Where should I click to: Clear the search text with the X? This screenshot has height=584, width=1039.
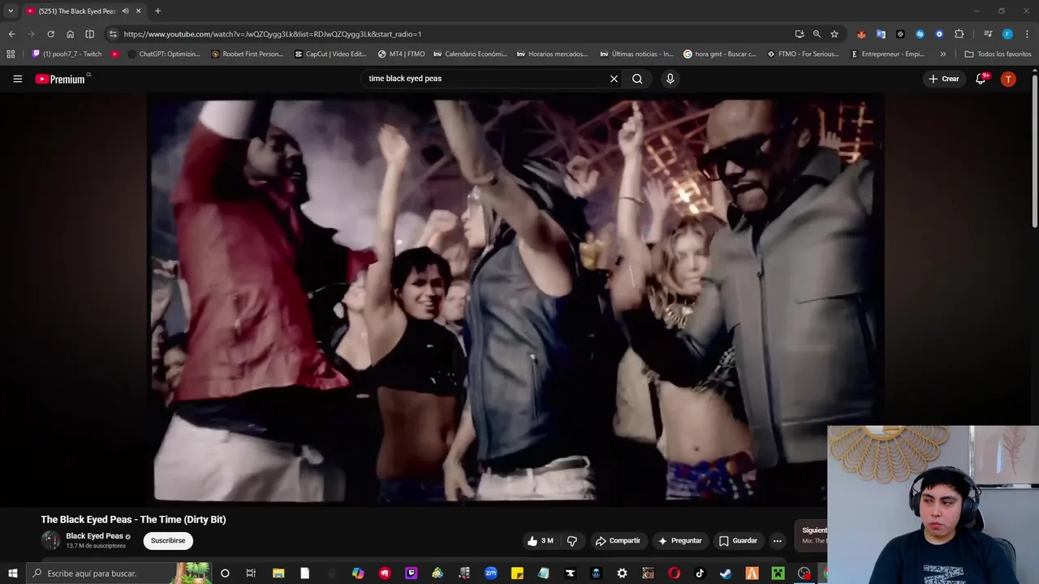(614, 79)
